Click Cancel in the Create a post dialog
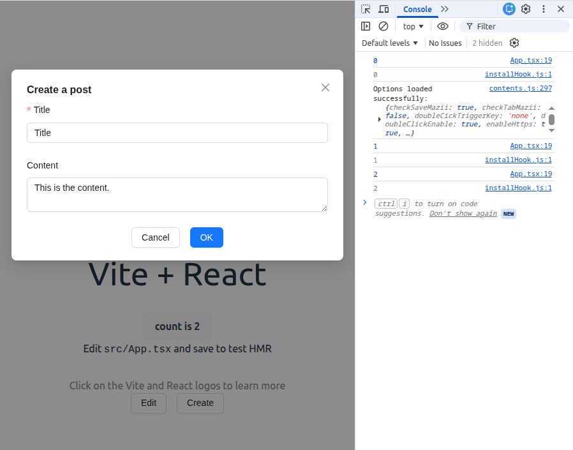The height and width of the screenshot is (450, 573). coord(156,237)
